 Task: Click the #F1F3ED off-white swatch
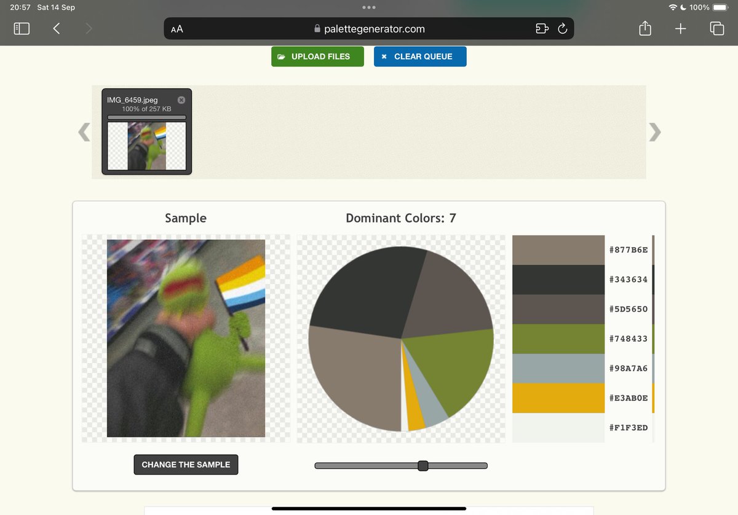tap(558, 428)
